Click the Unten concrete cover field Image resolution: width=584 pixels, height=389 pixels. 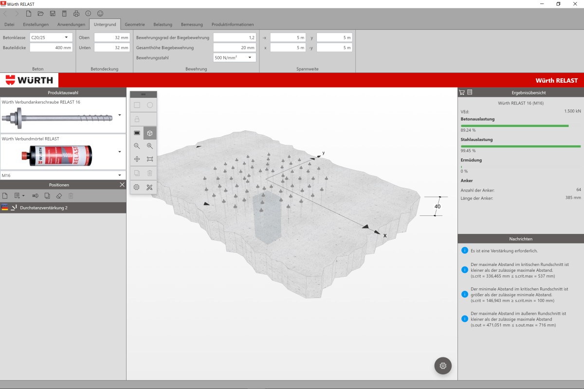(x=112, y=48)
